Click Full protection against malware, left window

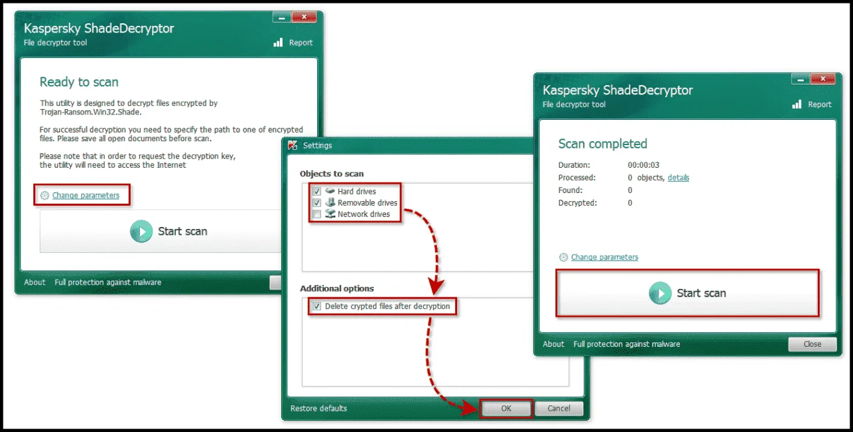point(108,282)
